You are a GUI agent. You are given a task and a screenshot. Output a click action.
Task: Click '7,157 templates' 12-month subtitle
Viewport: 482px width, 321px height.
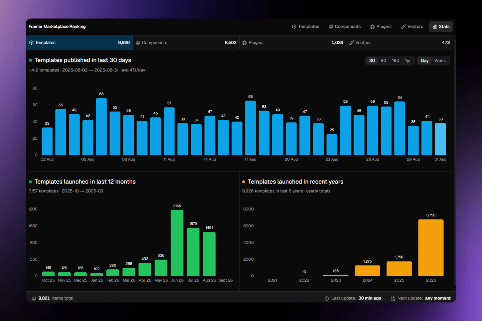tap(66, 191)
